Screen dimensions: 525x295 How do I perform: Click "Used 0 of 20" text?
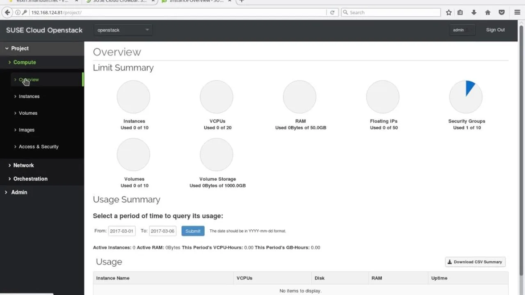pos(217,128)
